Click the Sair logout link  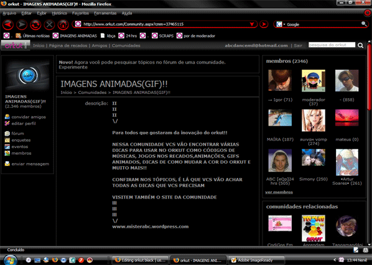[298, 45]
